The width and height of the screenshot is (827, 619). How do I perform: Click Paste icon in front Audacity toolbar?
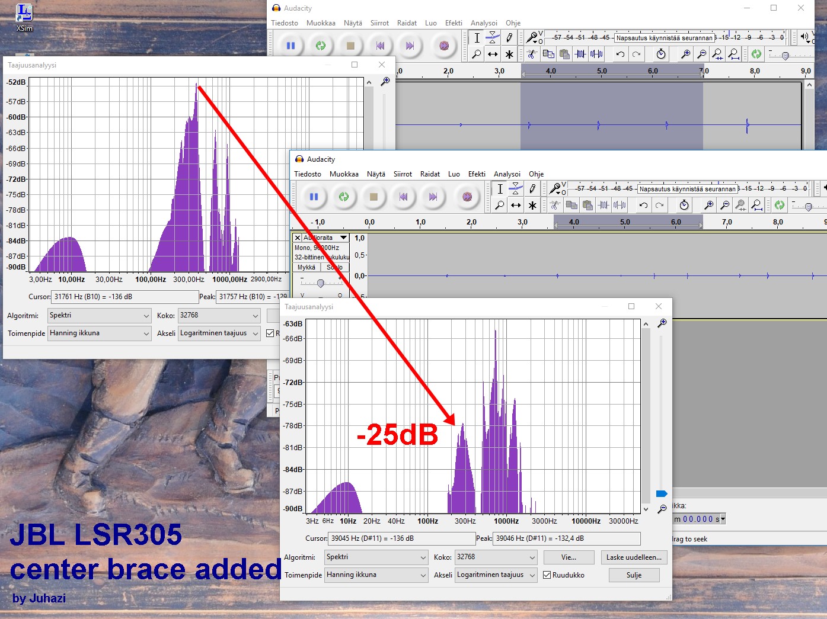pyautogui.click(x=587, y=205)
